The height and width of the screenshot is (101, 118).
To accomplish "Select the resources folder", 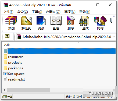I will [x=16, y=57].
